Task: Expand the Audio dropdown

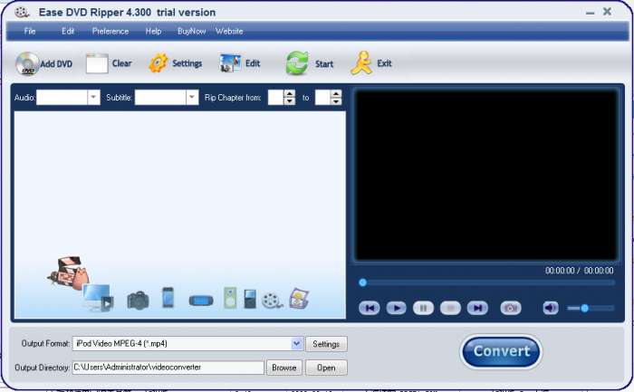Action: pyautogui.click(x=93, y=98)
